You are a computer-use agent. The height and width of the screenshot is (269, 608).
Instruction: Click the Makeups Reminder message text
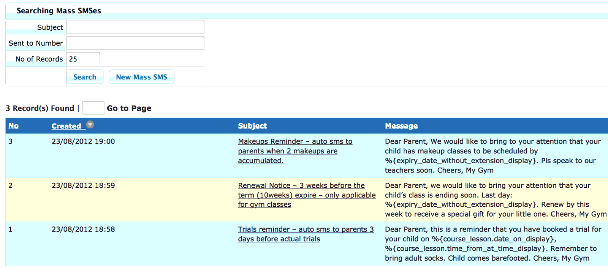pyautogui.click(x=493, y=156)
